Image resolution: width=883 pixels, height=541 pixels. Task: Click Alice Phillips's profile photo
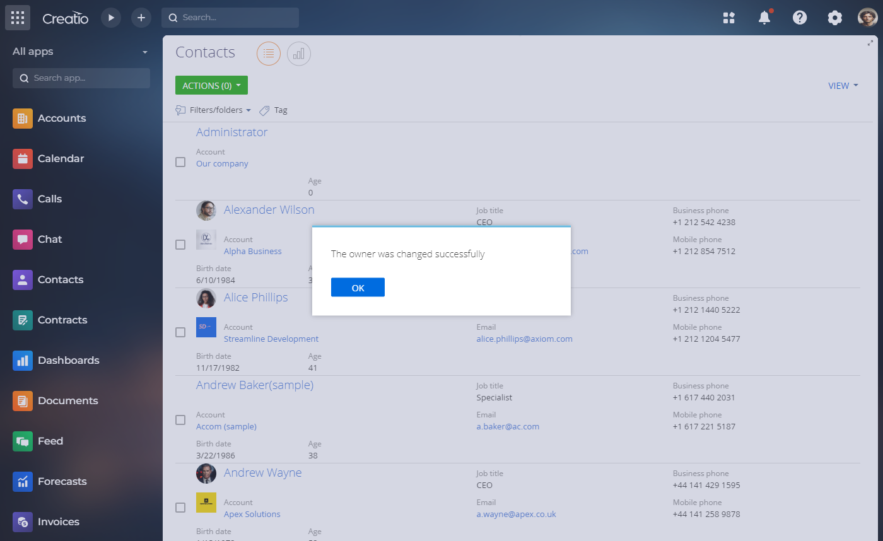[206, 298]
